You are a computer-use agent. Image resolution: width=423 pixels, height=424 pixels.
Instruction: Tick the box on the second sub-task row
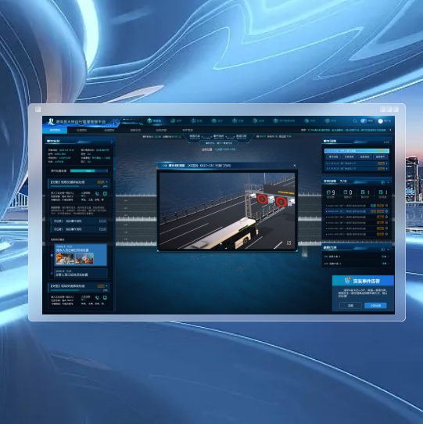click(x=102, y=229)
